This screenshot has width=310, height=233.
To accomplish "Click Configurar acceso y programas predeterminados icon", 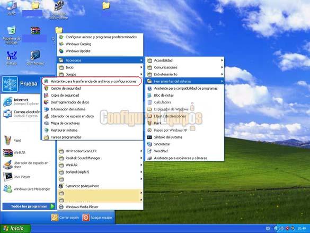I will pyautogui.click(x=61, y=37).
